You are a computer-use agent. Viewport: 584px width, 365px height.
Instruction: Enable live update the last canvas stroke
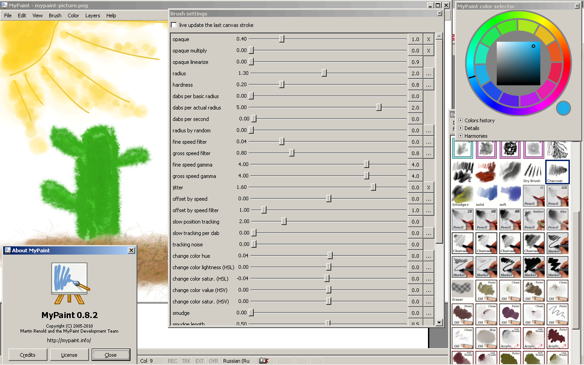[173, 26]
